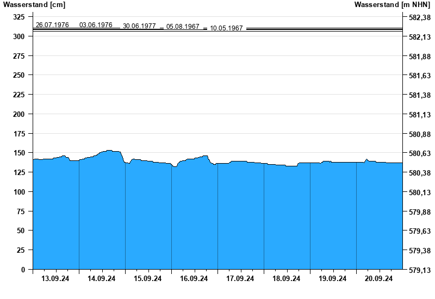The image size is (435, 299).
Task: Select the 18.09.24 date on the x-axis
Action: (287, 279)
